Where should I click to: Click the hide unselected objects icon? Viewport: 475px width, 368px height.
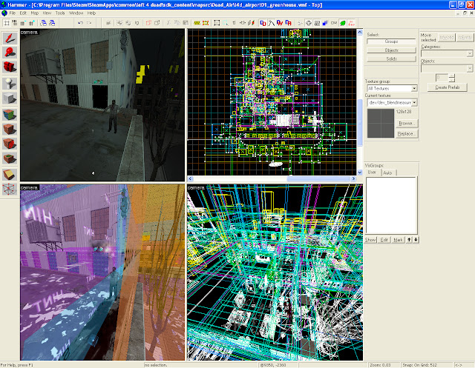coord(157,23)
